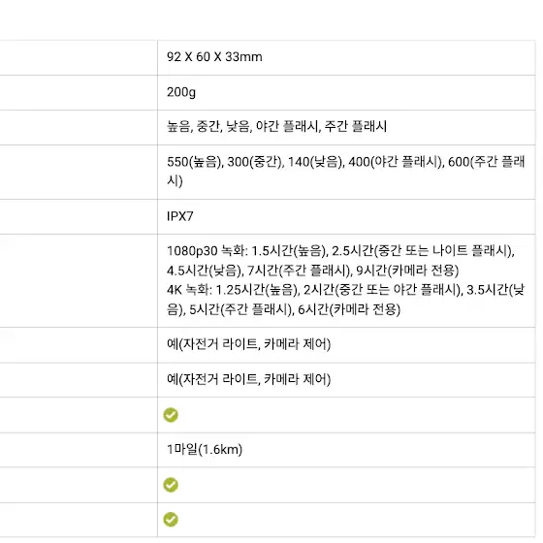Viewport: 543px width, 543px height.
Task: Click the 550(높음) lumens value
Action: pos(194,162)
